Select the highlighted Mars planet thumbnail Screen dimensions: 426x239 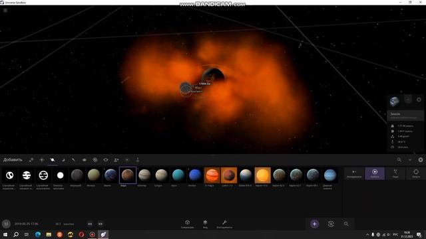128,175
